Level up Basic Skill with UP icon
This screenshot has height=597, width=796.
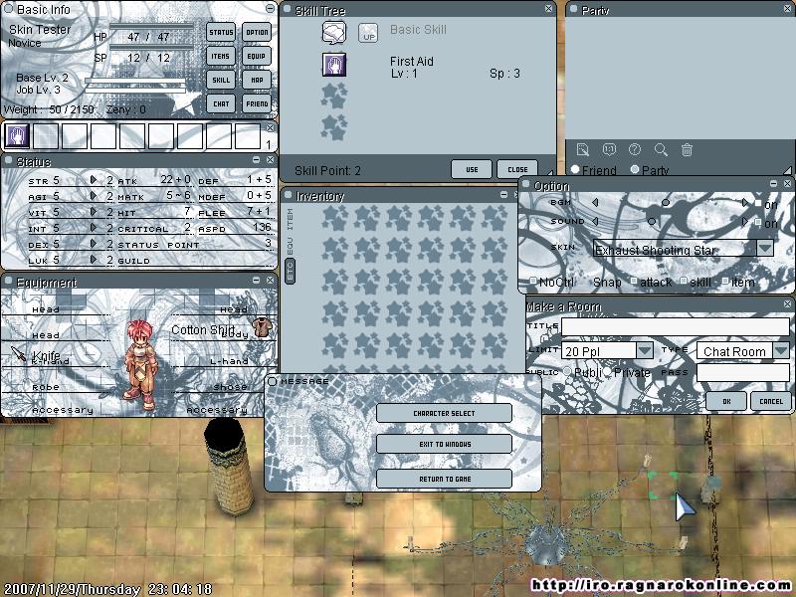click(x=368, y=34)
